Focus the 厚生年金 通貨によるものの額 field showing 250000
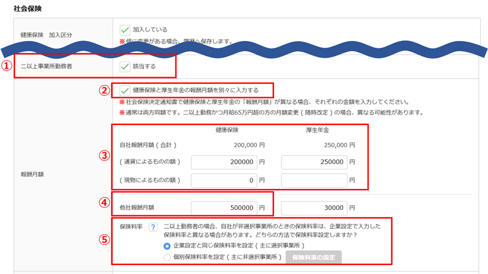The height and width of the screenshot is (274, 488). tap(314, 162)
